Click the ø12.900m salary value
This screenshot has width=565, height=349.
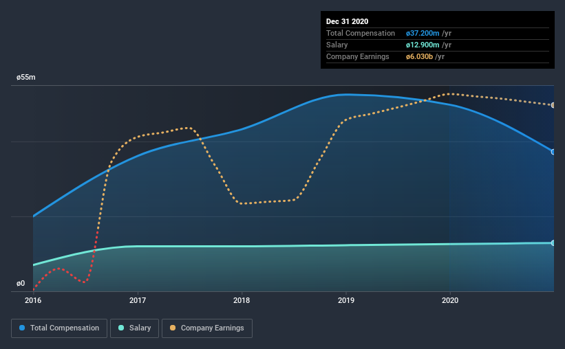point(423,45)
